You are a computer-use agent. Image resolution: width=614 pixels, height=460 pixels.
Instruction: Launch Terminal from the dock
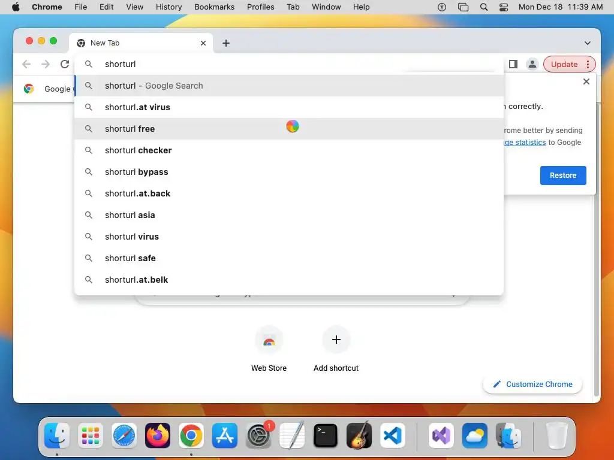[x=326, y=435]
